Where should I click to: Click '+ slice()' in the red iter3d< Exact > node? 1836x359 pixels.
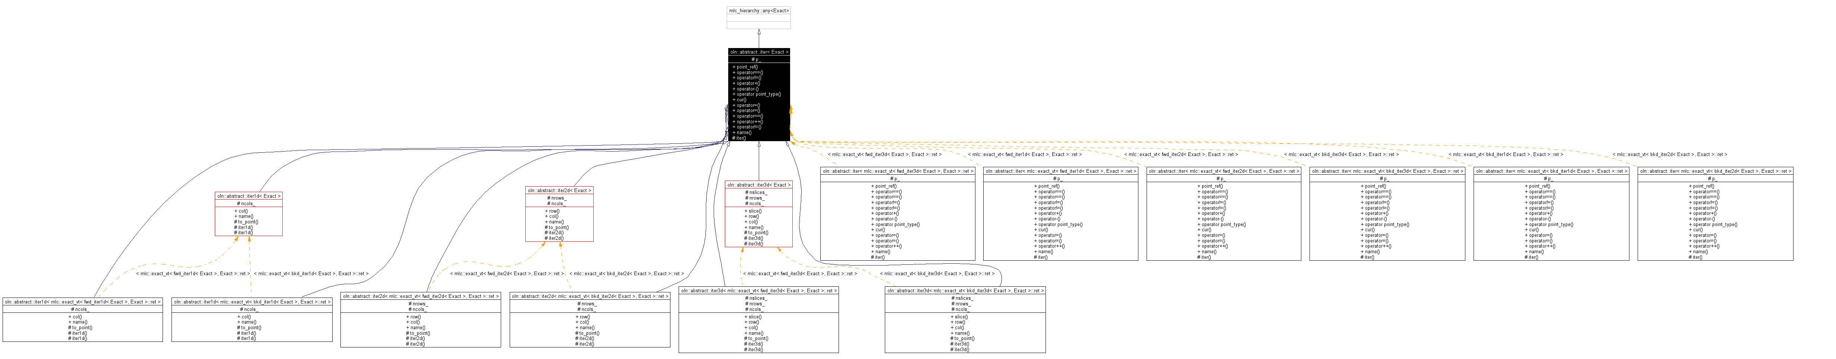click(753, 211)
